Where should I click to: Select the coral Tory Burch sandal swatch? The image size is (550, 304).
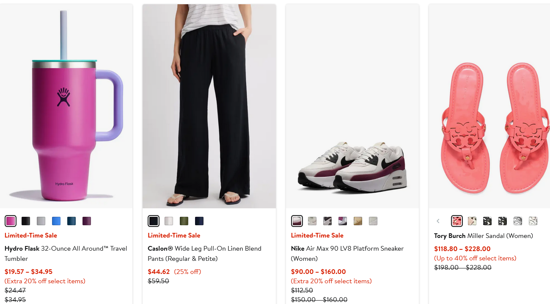457,221
